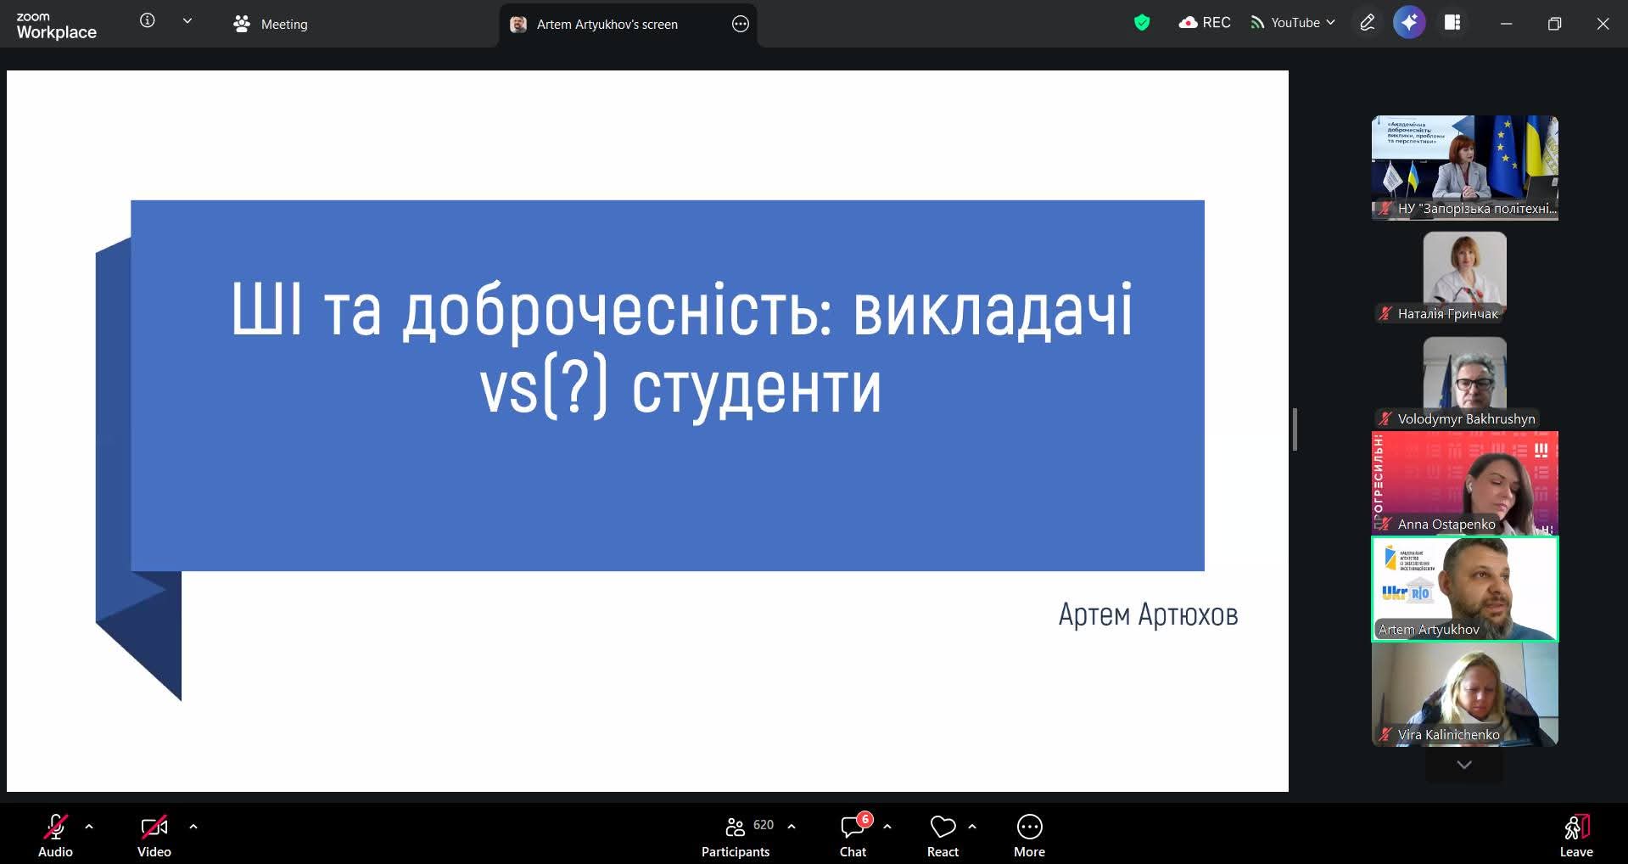This screenshot has height=864, width=1628.
Task: Click the green encryption shield icon
Action: pos(1142,23)
